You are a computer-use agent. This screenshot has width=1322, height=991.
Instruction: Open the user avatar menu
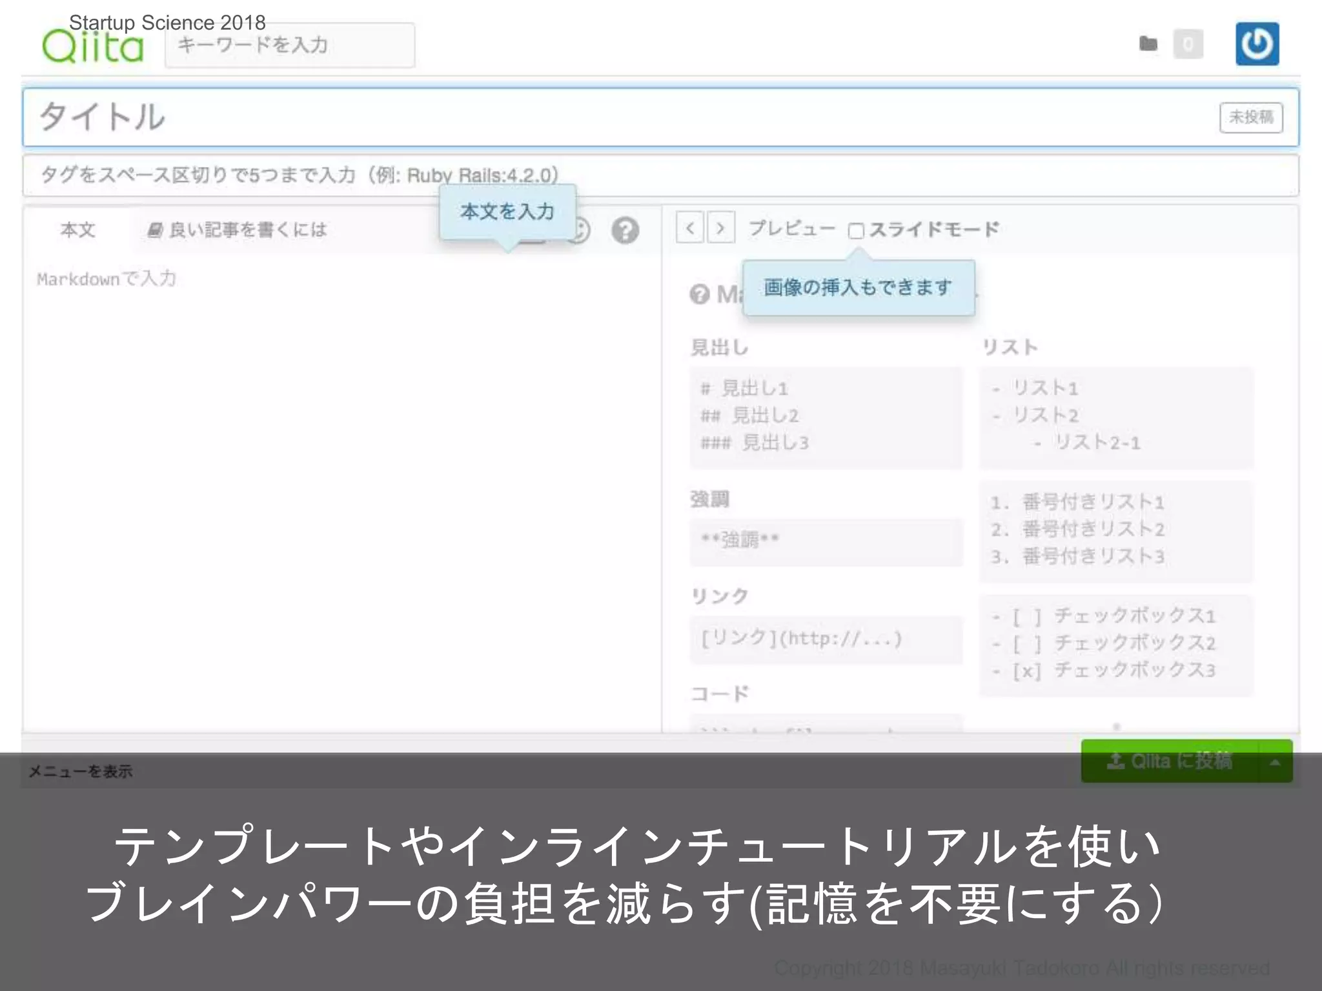1257,44
